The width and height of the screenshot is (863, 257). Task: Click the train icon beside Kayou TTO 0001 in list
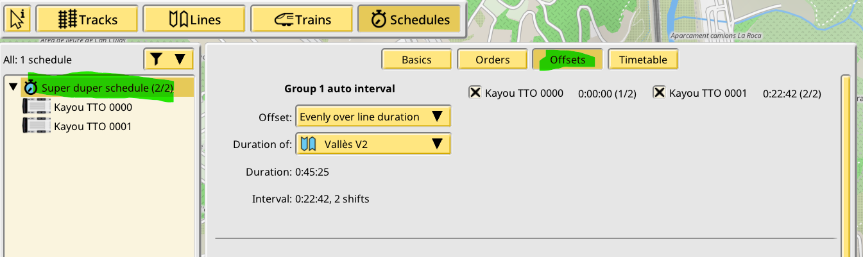tap(35, 126)
